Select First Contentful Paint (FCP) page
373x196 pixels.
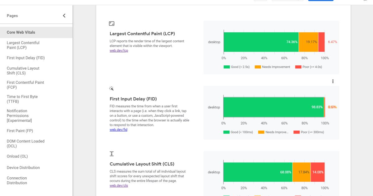[x=25, y=85]
